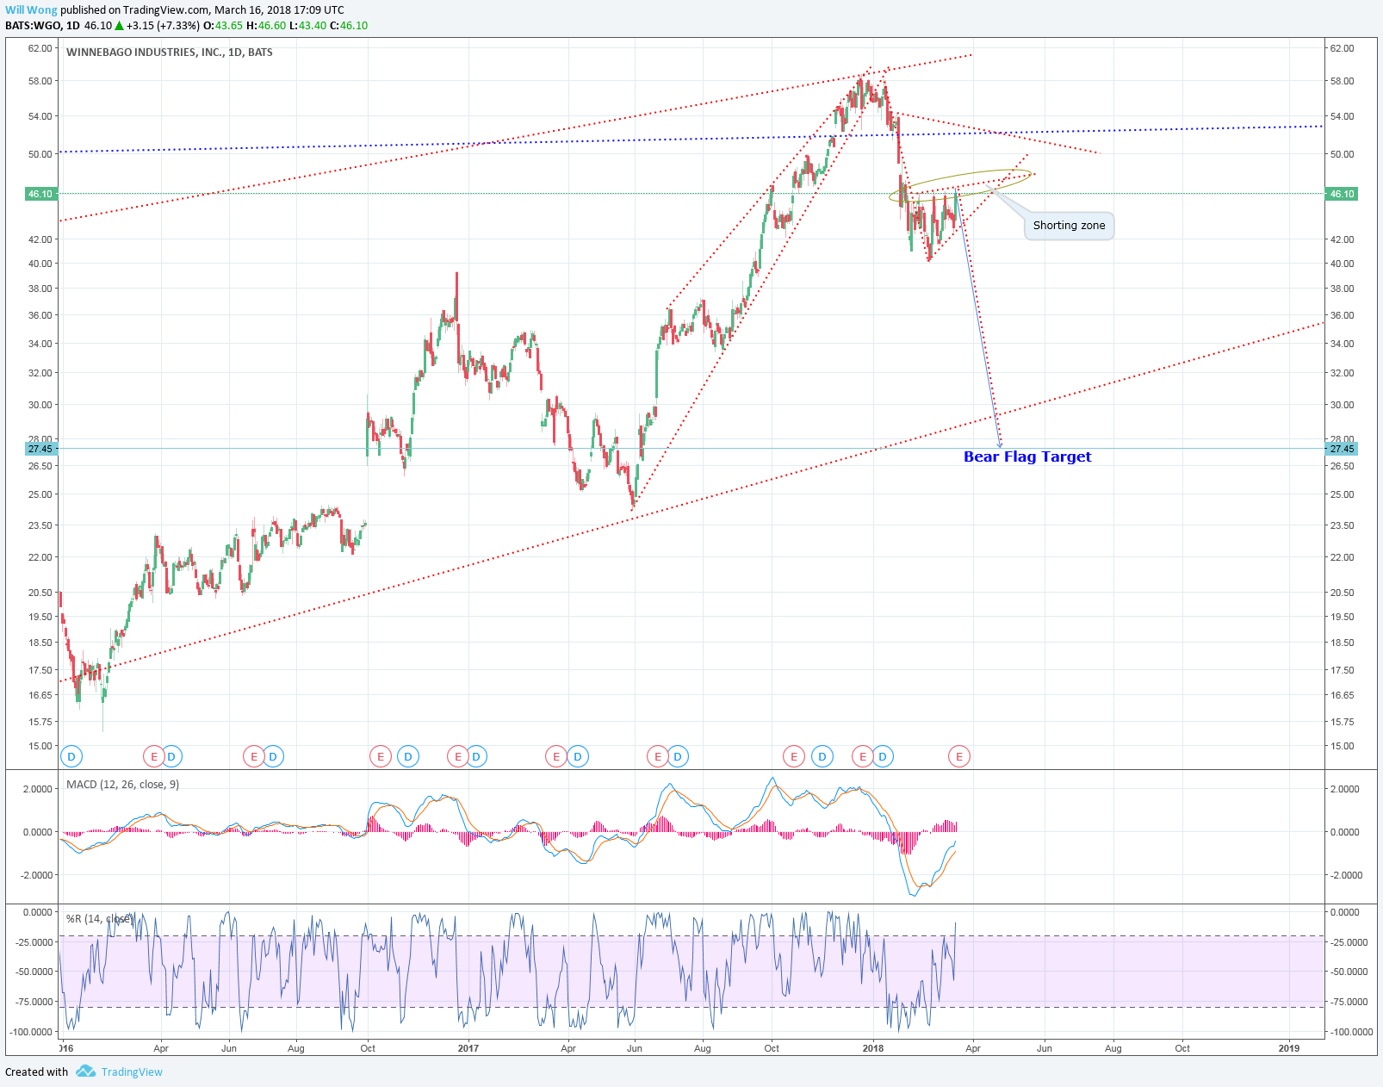1383x1087 pixels.
Task: Click the Bear Flag Target annotation
Action: 1027,457
